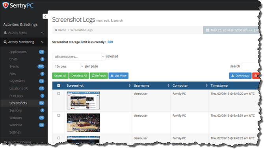Click the Sessions count badge 9
The width and height of the screenshot is (264, 149).
click(x=42, y=110)
